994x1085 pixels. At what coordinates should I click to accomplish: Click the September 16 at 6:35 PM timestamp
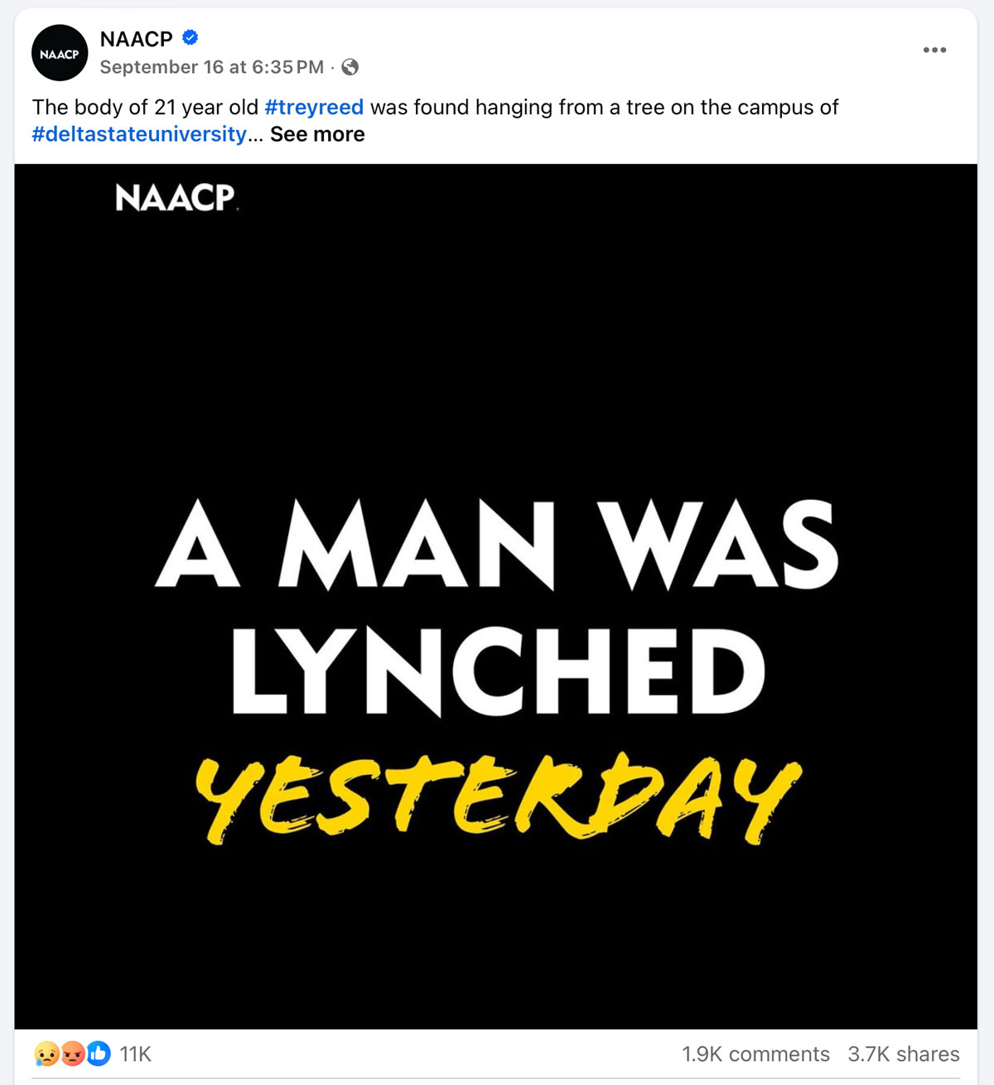coord(212,67)
